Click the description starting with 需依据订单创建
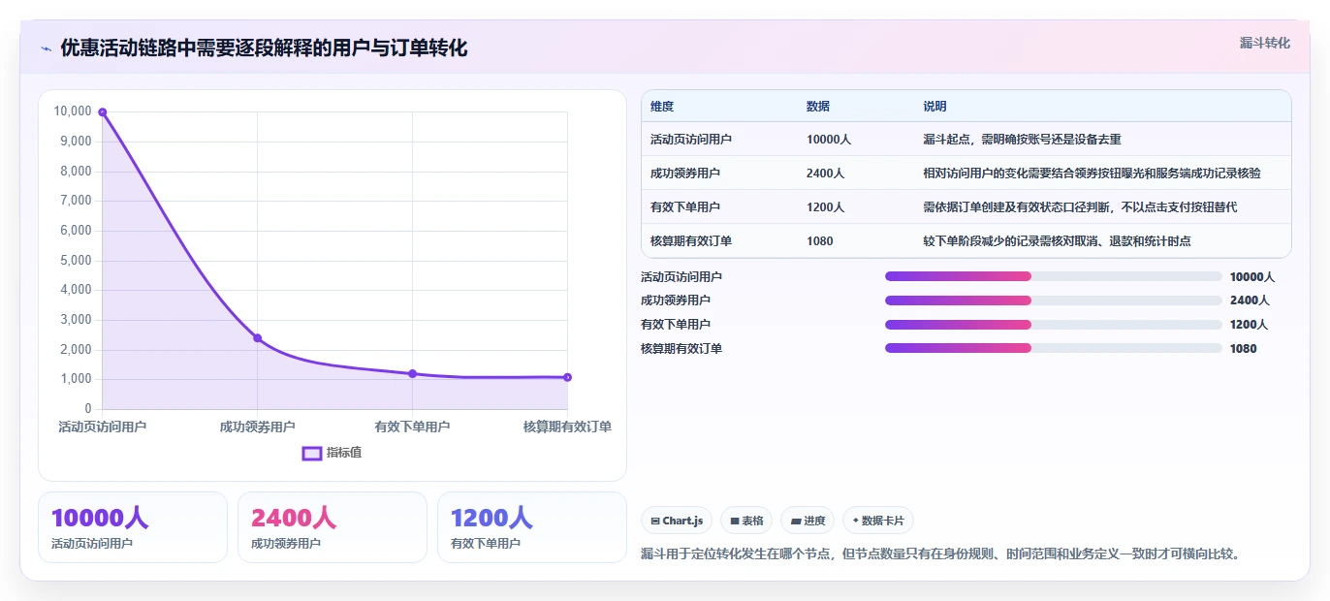This screenshot has height=601, width=1330. 1080,207
